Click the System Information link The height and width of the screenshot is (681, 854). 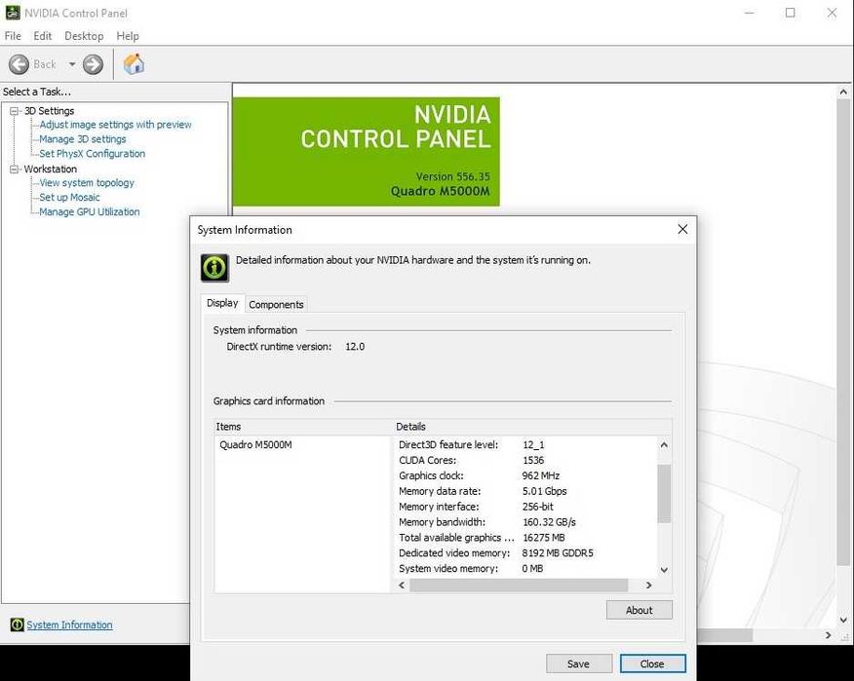click(70, 624)
